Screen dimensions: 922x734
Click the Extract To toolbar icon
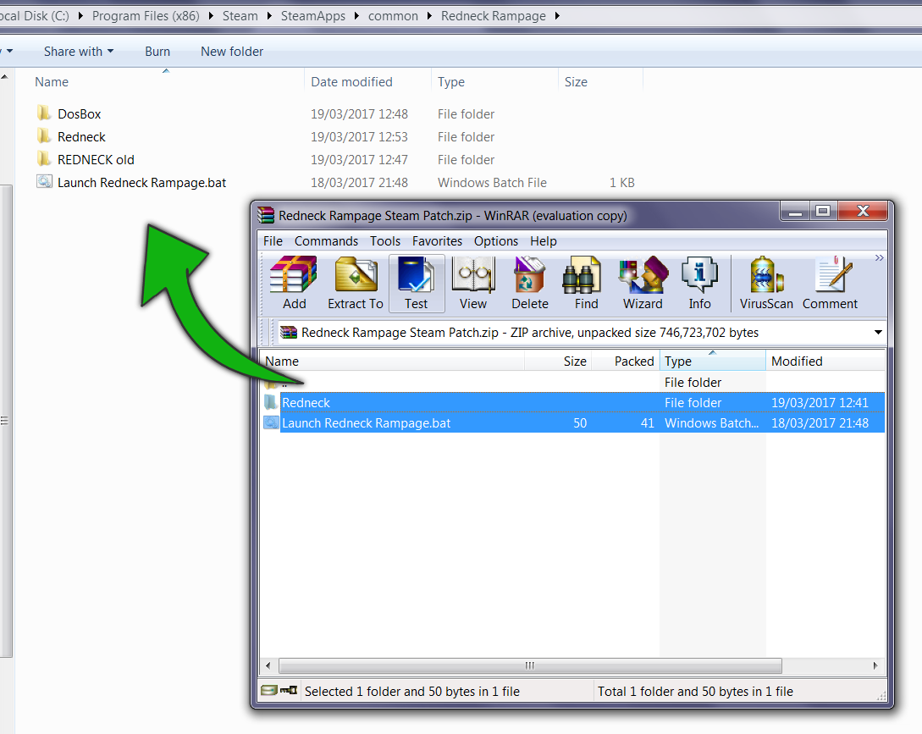tap(356, 283)
